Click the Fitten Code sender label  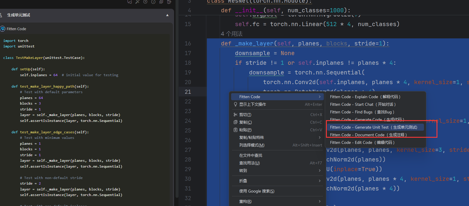click(16, 29)
